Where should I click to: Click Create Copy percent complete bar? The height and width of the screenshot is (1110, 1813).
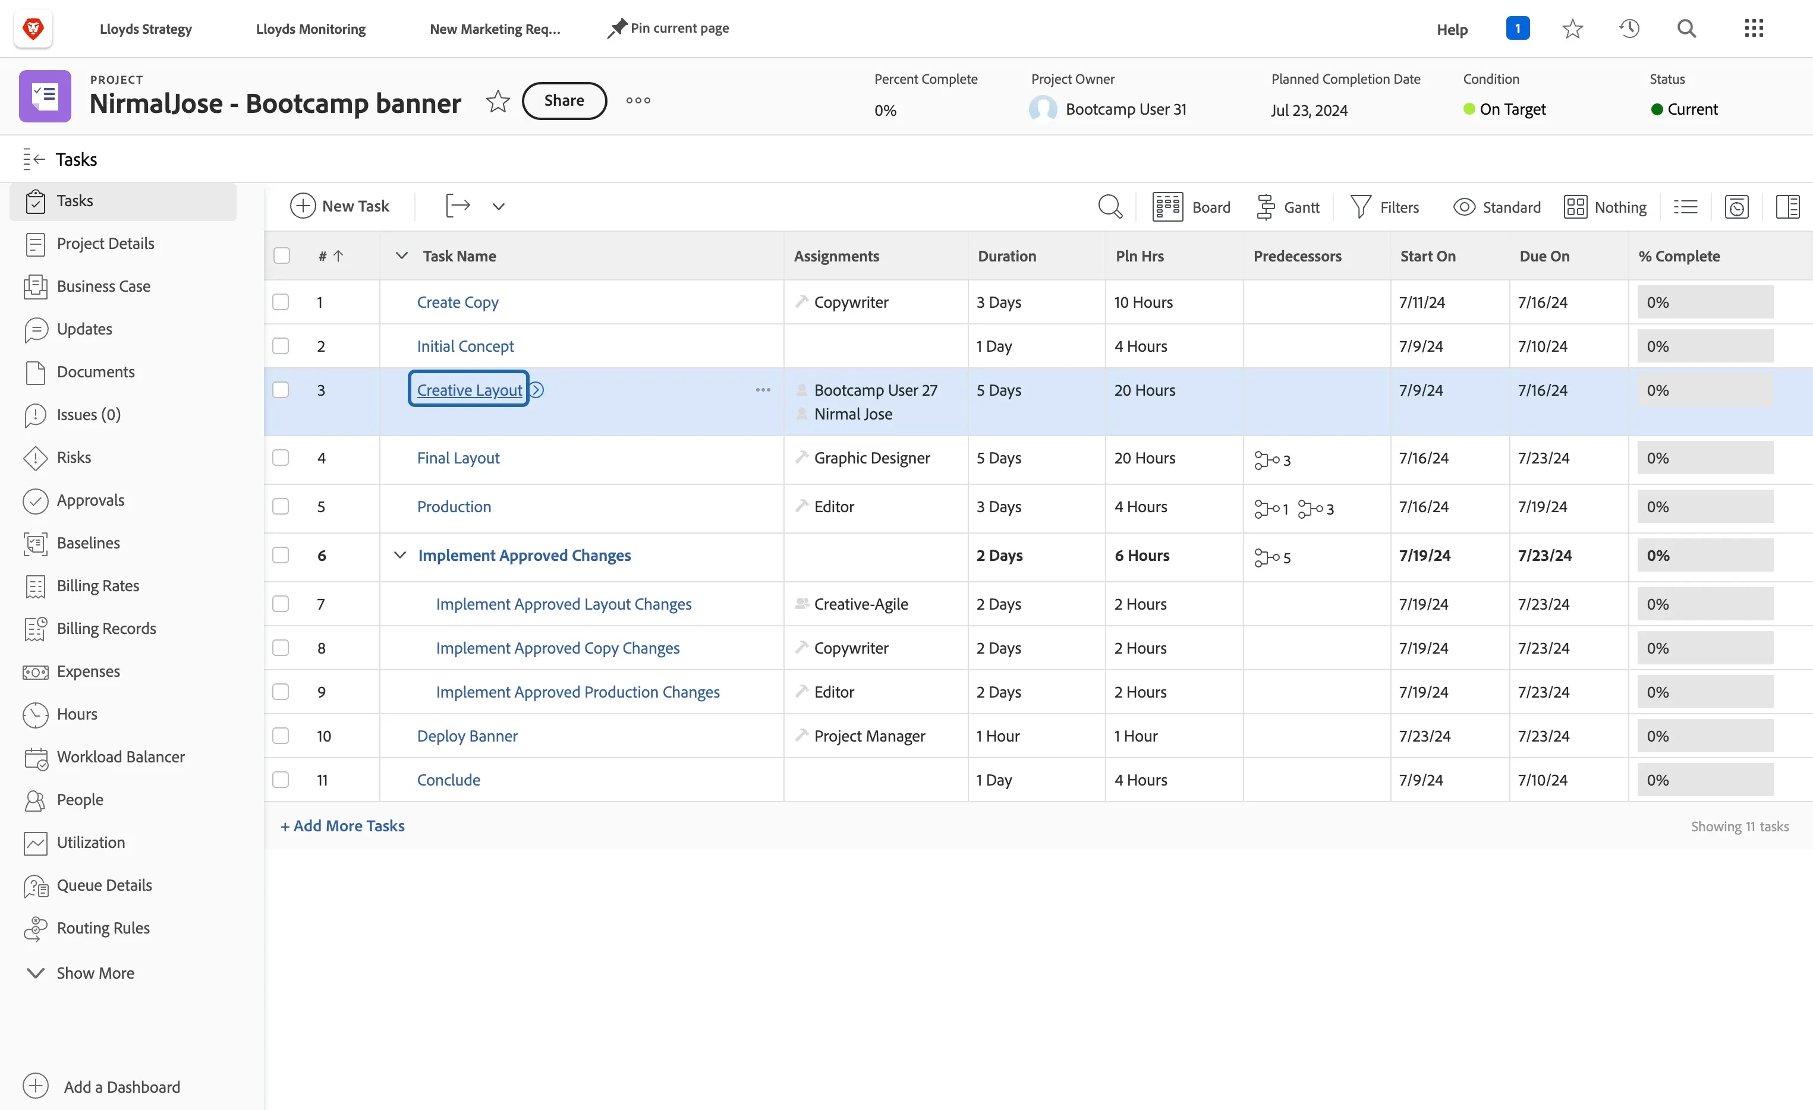pos(1705,302)
